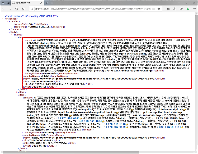Click the scroll down arrow
This screenshot has height=154, width=198.
196,150
